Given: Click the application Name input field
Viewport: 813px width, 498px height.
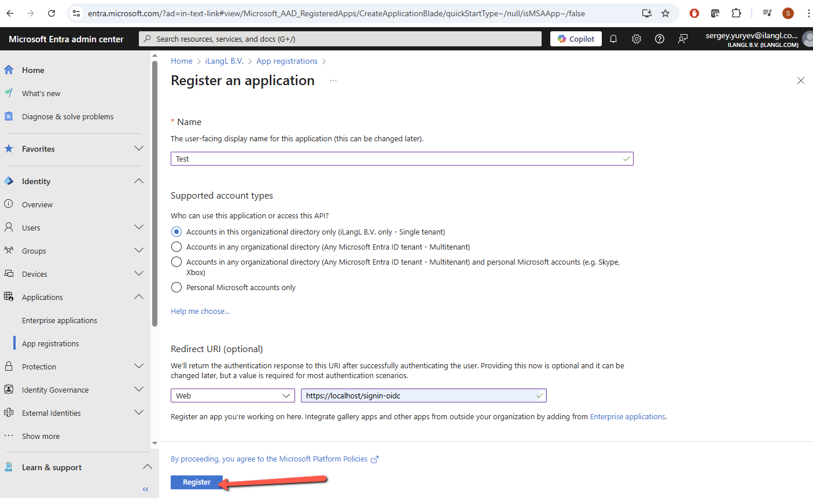Looking at the screenshot, I should tap(402, 159).
